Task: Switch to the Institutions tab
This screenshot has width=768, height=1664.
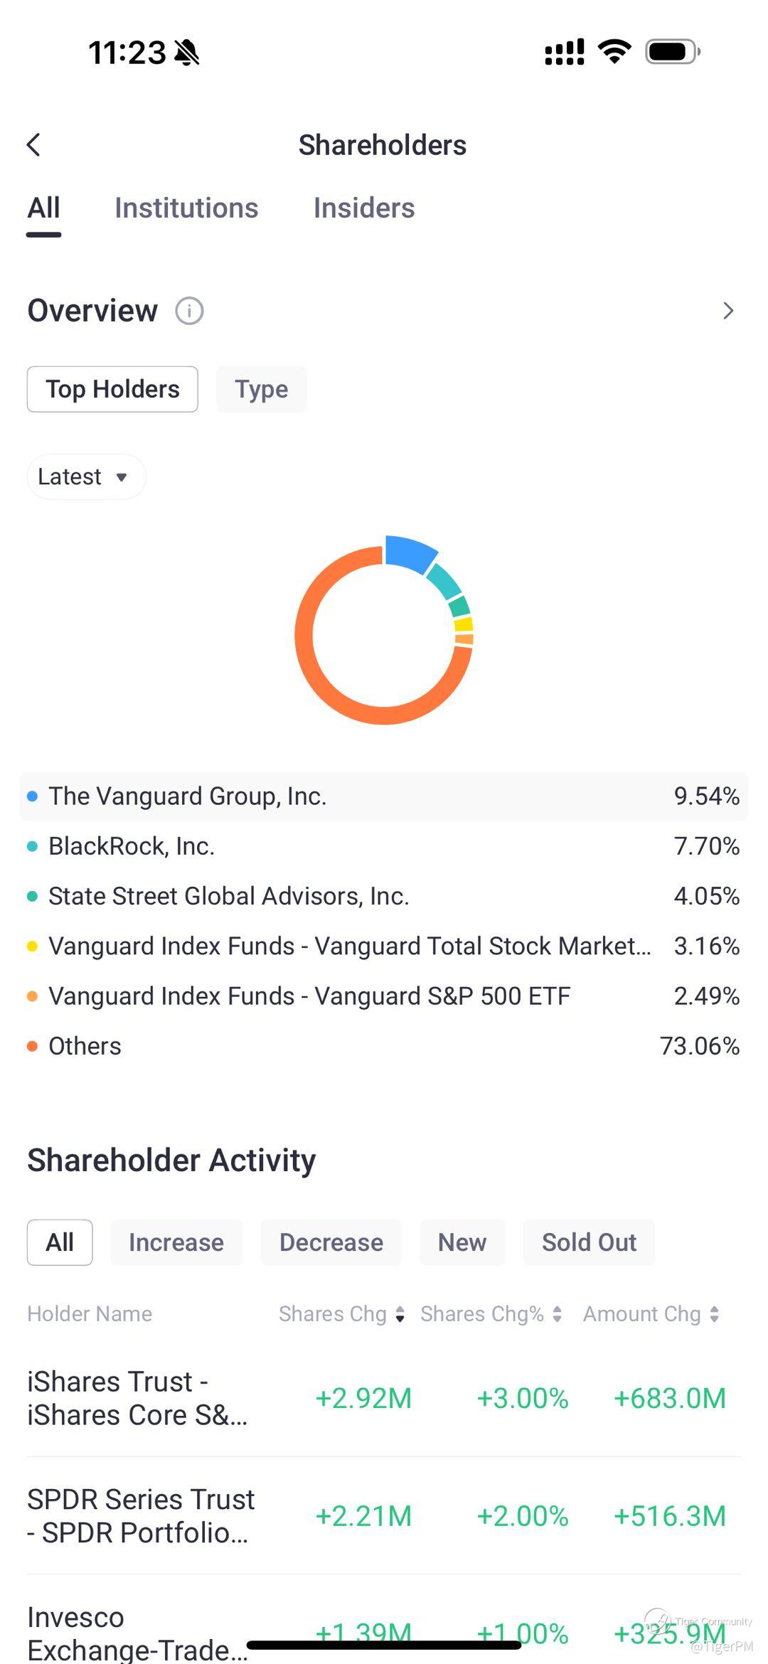Action: pyautogui.click(x=186, y=208)
